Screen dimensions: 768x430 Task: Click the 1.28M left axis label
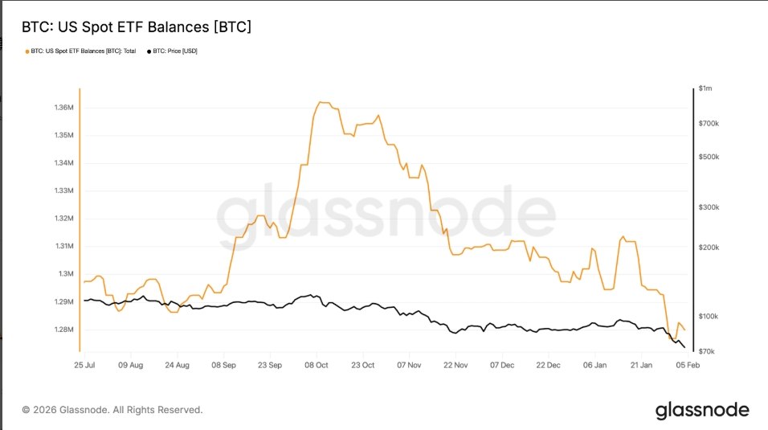[x=63, y=330]
